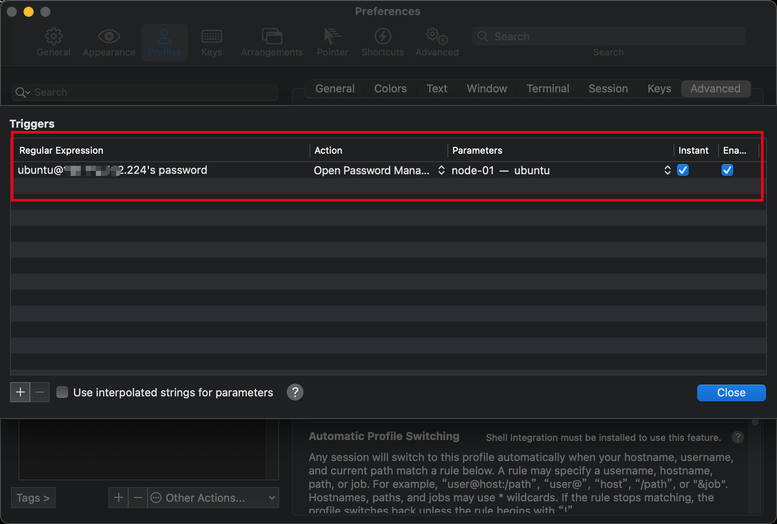Switch to the Colors profile tab
Screen dimensions: 777x524
coord(390,89)
